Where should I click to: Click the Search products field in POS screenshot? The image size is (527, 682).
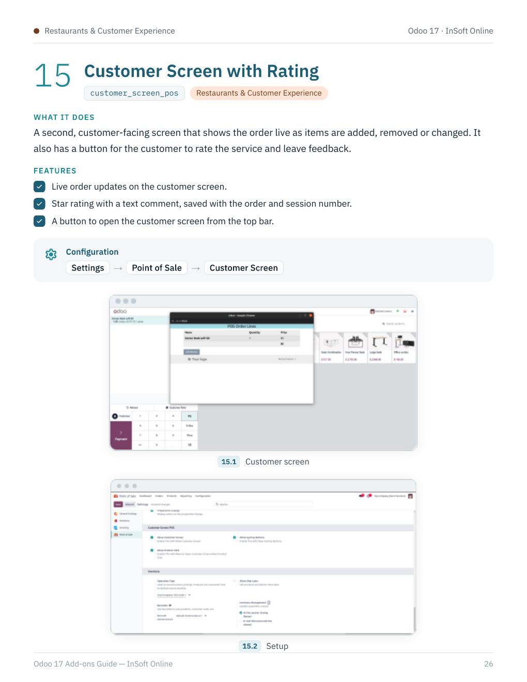(397, 324)
